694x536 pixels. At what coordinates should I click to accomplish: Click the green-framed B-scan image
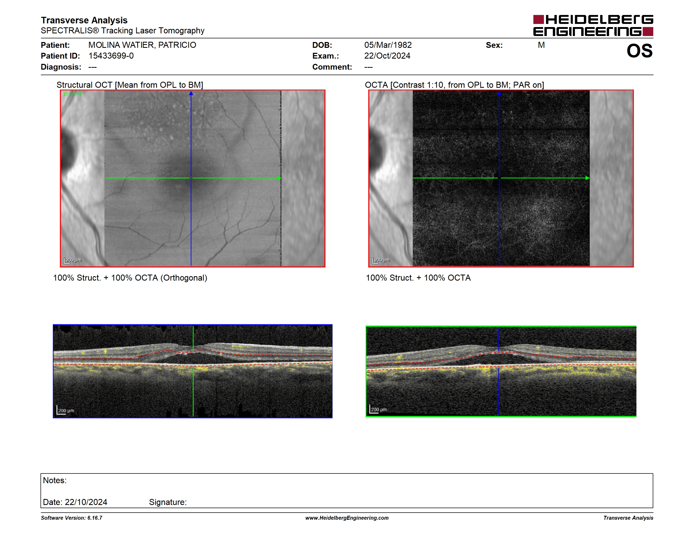[501, 371]
